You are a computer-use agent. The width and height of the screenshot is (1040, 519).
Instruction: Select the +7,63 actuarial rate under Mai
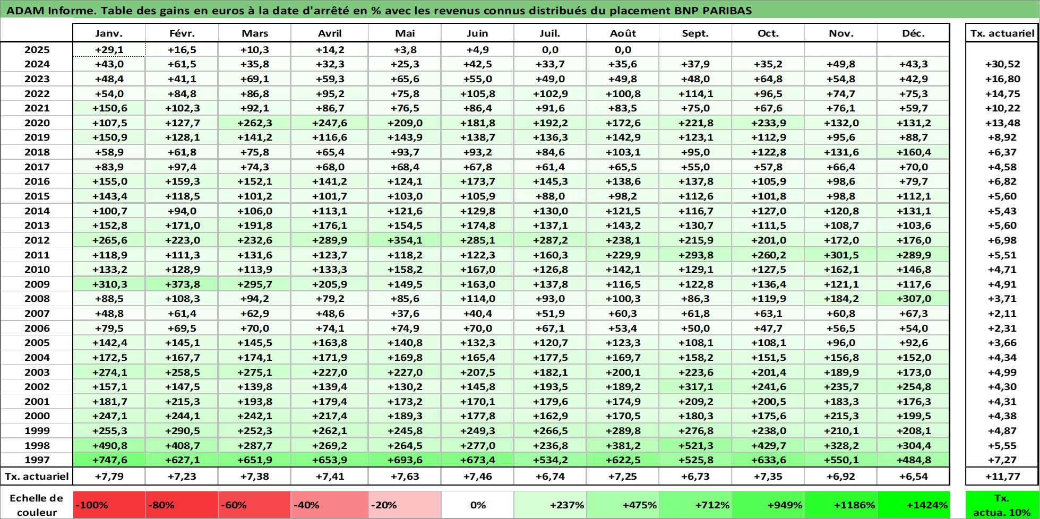tap(405, 476)
